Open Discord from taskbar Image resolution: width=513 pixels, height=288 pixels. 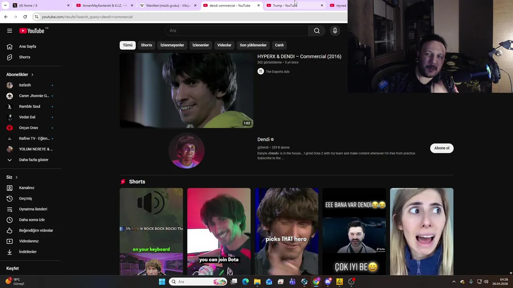point(328,282)
